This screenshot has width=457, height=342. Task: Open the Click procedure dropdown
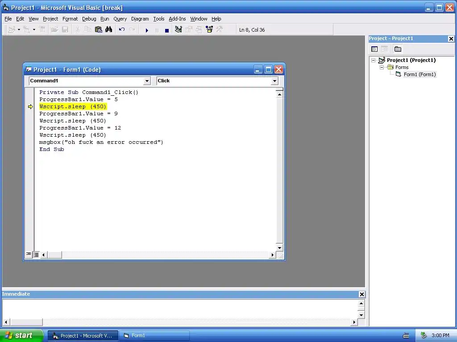(274, 81)
